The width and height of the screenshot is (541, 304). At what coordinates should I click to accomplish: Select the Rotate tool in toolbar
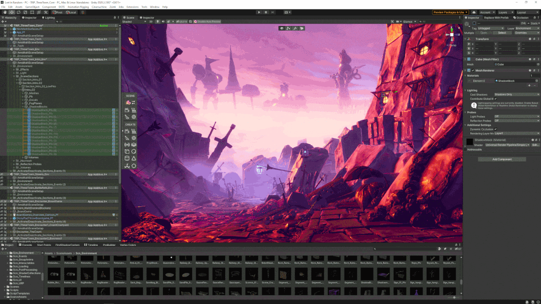click(19, 13)
